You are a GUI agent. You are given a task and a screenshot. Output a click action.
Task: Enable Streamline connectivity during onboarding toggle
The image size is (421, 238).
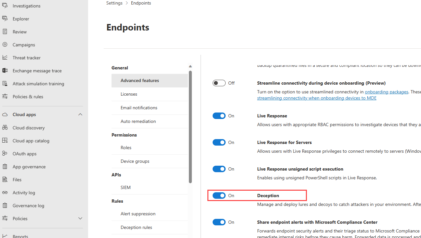pyautogui.click(x=219, y=83)
